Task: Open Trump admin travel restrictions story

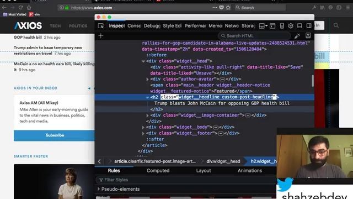Action: coord(48,50)
